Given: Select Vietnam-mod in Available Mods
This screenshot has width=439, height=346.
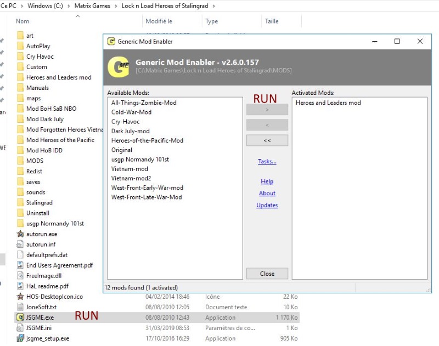Looking at the screenshot, I should [x=130, y=169].
